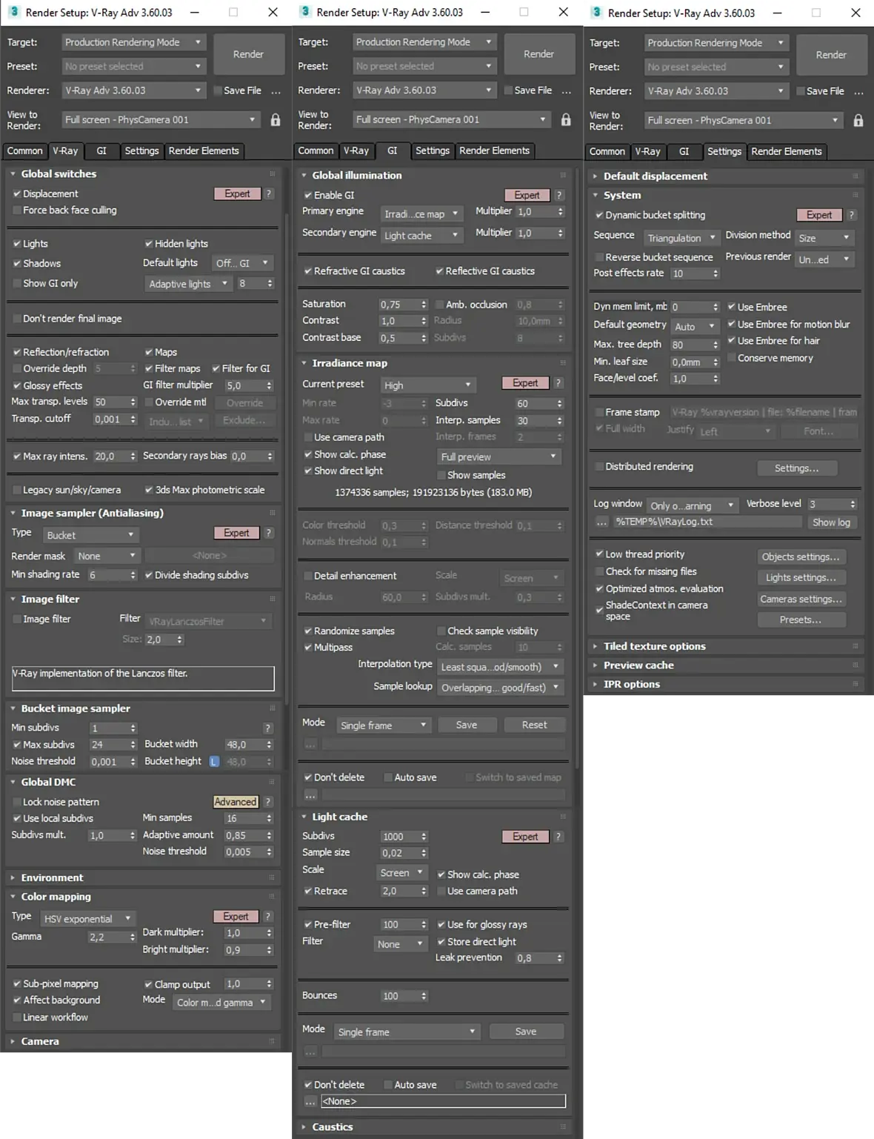
Task: Click irradiance map file browse dots
Action: click(x=310, y=744)
